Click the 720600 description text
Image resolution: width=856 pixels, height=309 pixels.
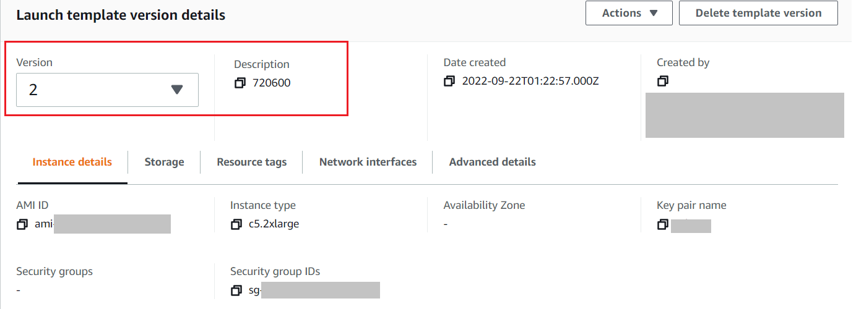[x=272, y=83]
